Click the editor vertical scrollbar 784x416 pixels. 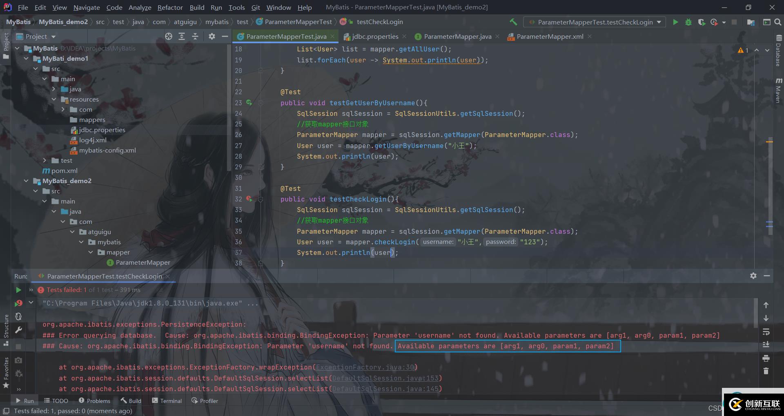point(770,186)
